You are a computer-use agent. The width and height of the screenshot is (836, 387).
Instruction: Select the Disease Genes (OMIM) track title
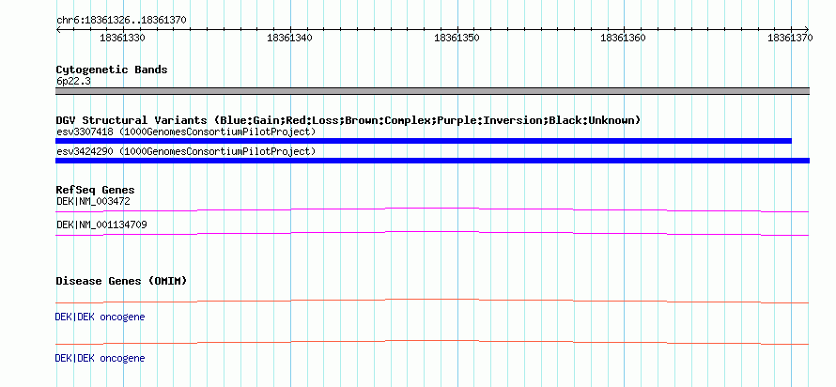121,281
